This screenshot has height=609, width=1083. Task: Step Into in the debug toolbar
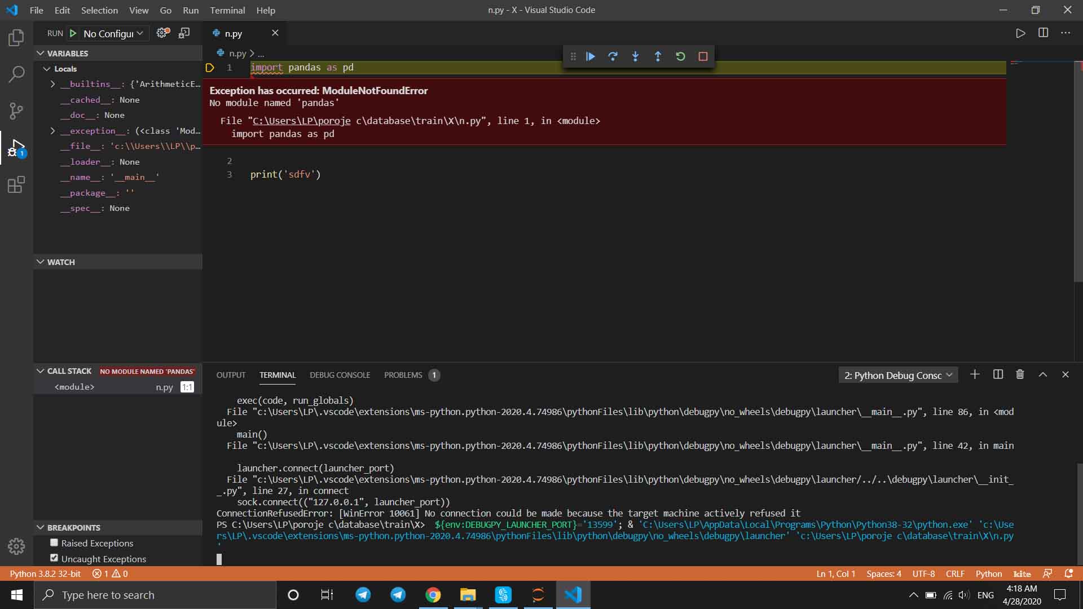[x=636, y=56]
